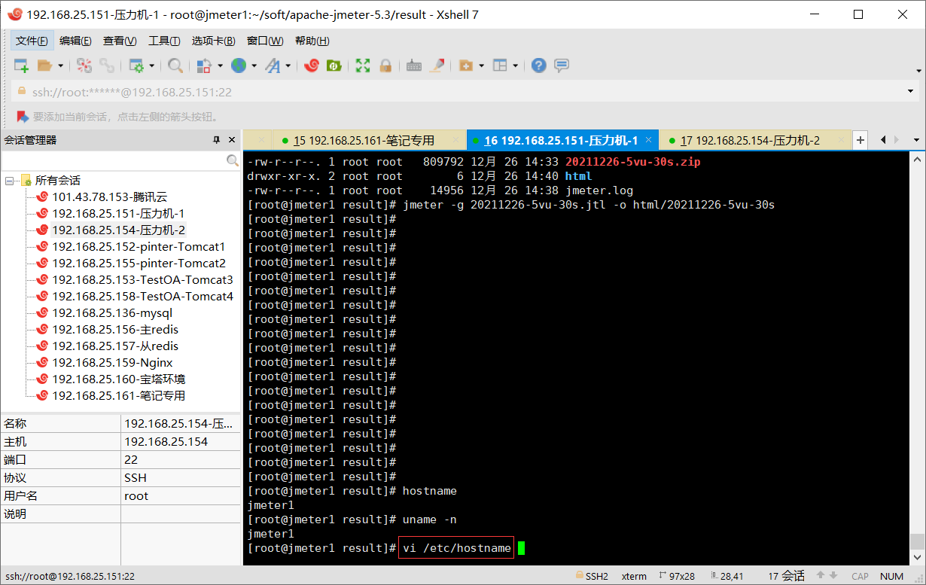This screenshot has height=585, width=926.
Task: Open the 窗口(W) menu
Action: [265, 41]
